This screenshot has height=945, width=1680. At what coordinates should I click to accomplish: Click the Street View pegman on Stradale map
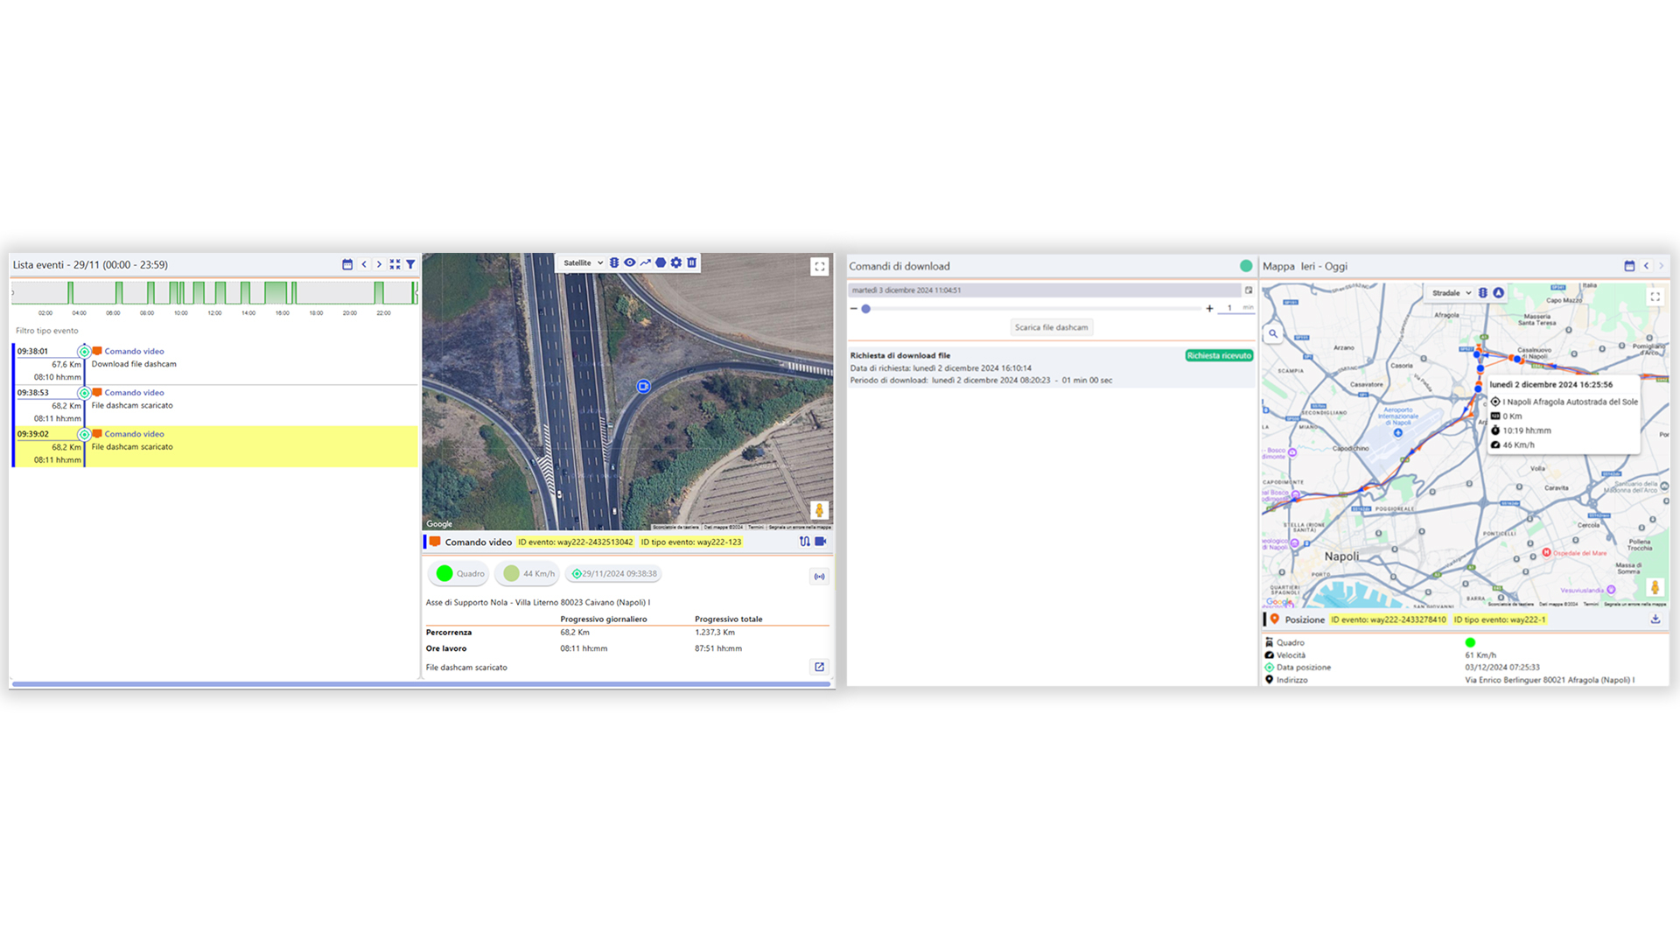[x=1655, y=587]
